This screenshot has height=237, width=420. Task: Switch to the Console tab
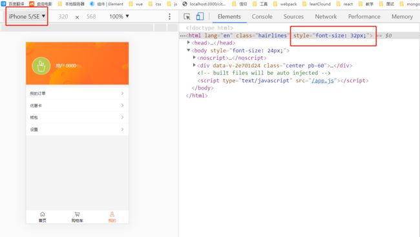coord(262,17)
